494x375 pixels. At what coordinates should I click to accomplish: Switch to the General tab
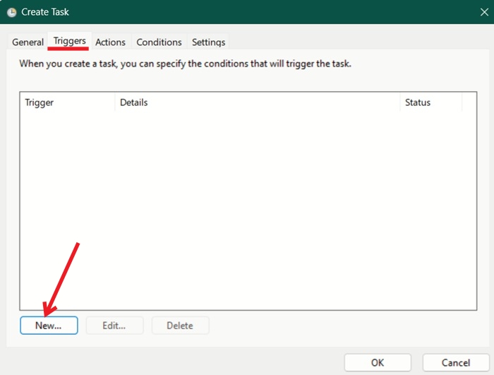(28, 42)
